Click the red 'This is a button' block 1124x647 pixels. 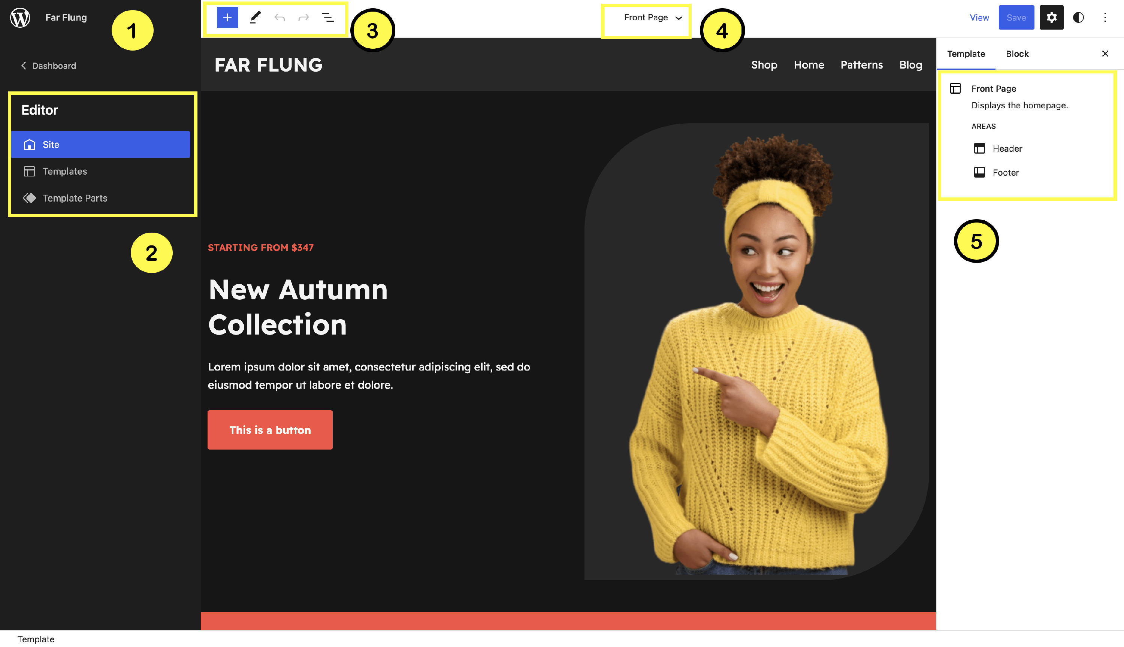pyautogui.click(x=270, y=430)
